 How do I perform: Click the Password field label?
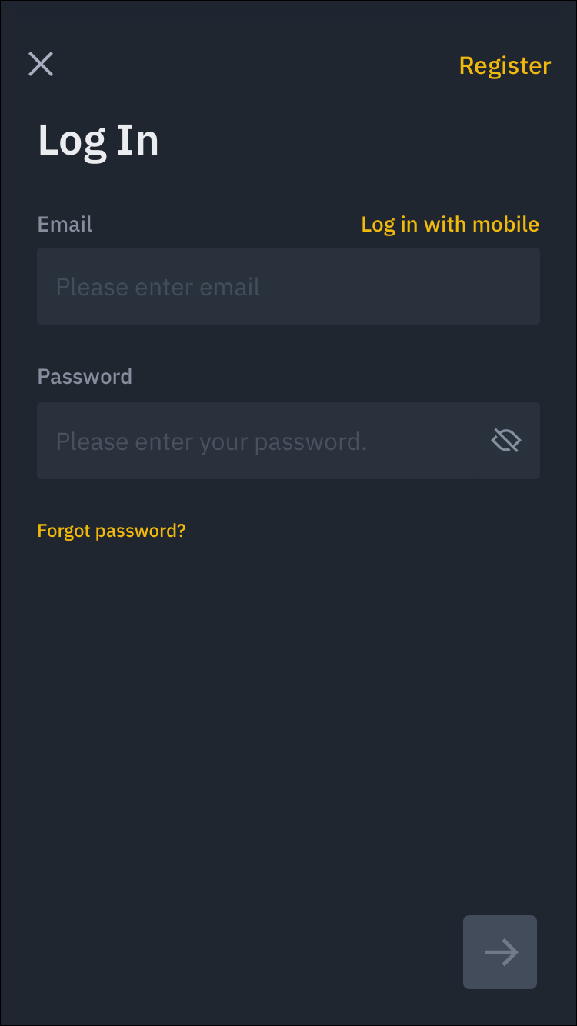coord(85,377)
